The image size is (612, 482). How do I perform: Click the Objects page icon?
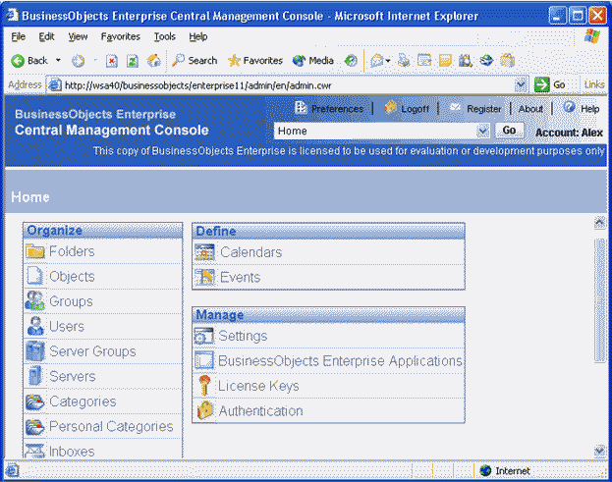pos(35,276)
